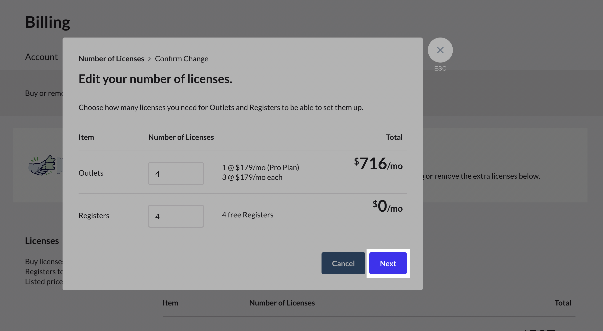Select the Number of Licenses breadcrumb step
The width and height of the screenshot is (603, 331).
coord(111,59)
